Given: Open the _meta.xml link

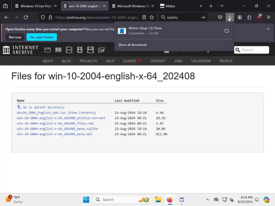Looking at the screenshot, I should pos(54,134).
